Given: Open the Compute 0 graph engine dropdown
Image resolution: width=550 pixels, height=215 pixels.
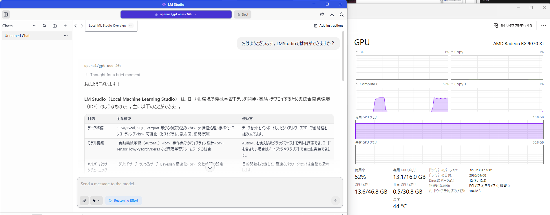Looking at the screenshot, I should pyautogui.click(x=367, y=84).
